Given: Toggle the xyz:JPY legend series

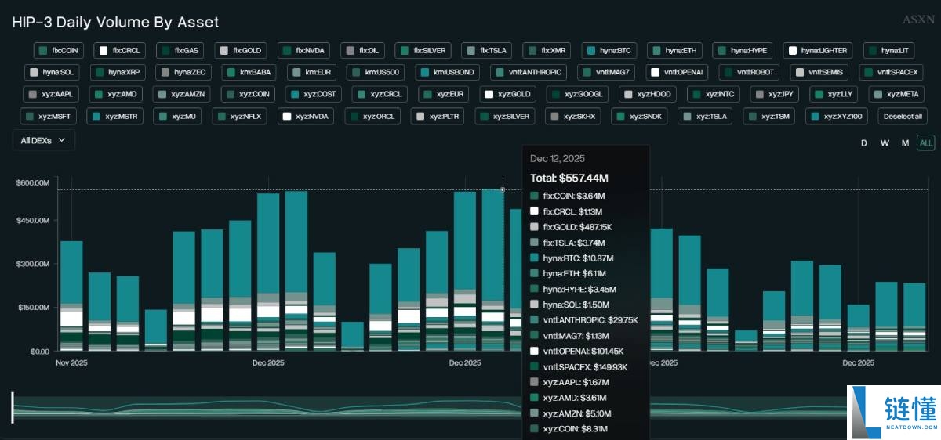Looking at the screenshot, I should (775, 95).
